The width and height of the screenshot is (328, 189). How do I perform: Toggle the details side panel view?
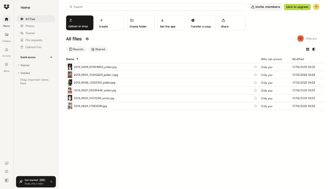point(314,49)
